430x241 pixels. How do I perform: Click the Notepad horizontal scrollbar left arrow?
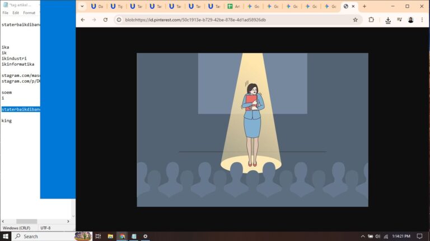[3, 221]
